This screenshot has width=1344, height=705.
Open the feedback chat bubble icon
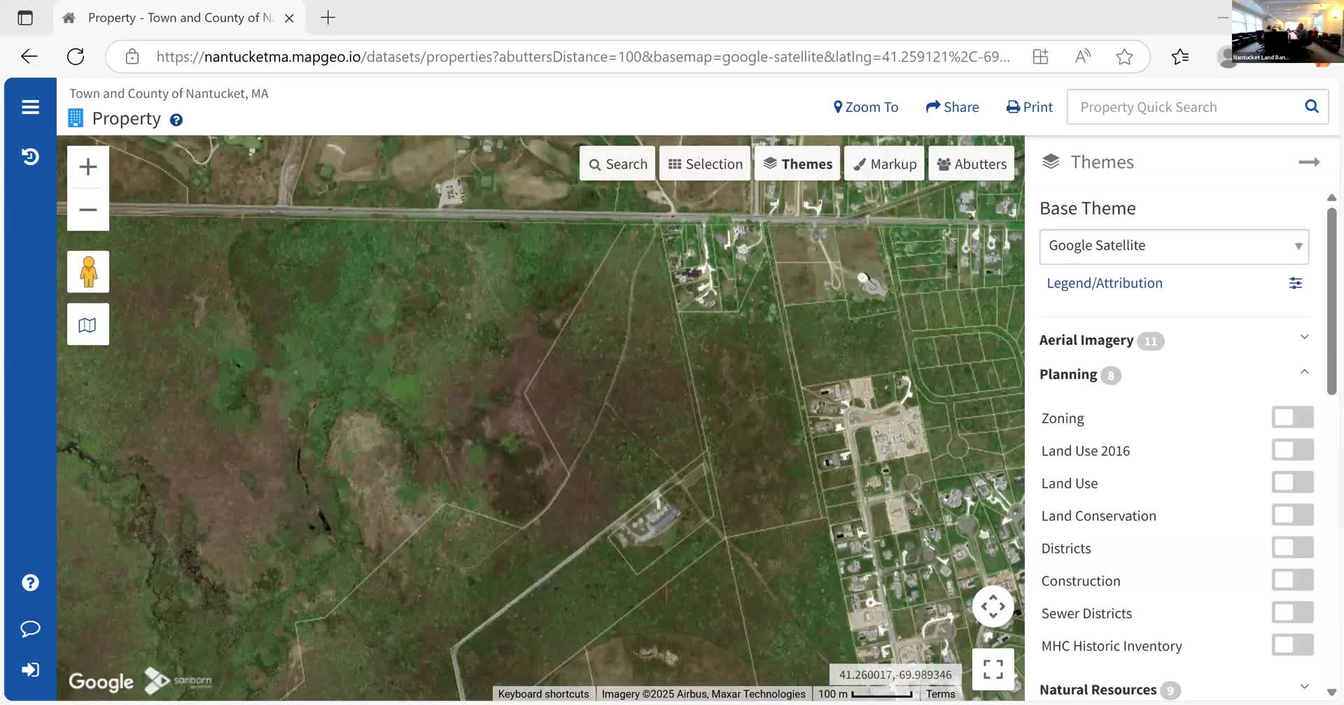coord(30,628)
